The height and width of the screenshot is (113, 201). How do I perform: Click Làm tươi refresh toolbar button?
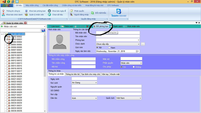click(55, 26)
